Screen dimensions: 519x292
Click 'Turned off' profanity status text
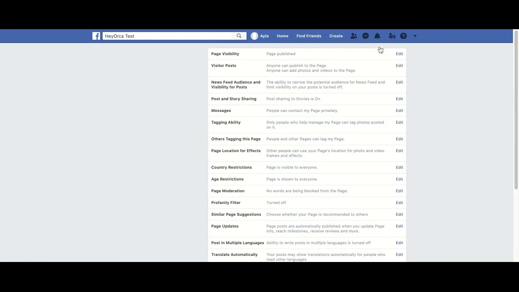[x=276, y=203]
